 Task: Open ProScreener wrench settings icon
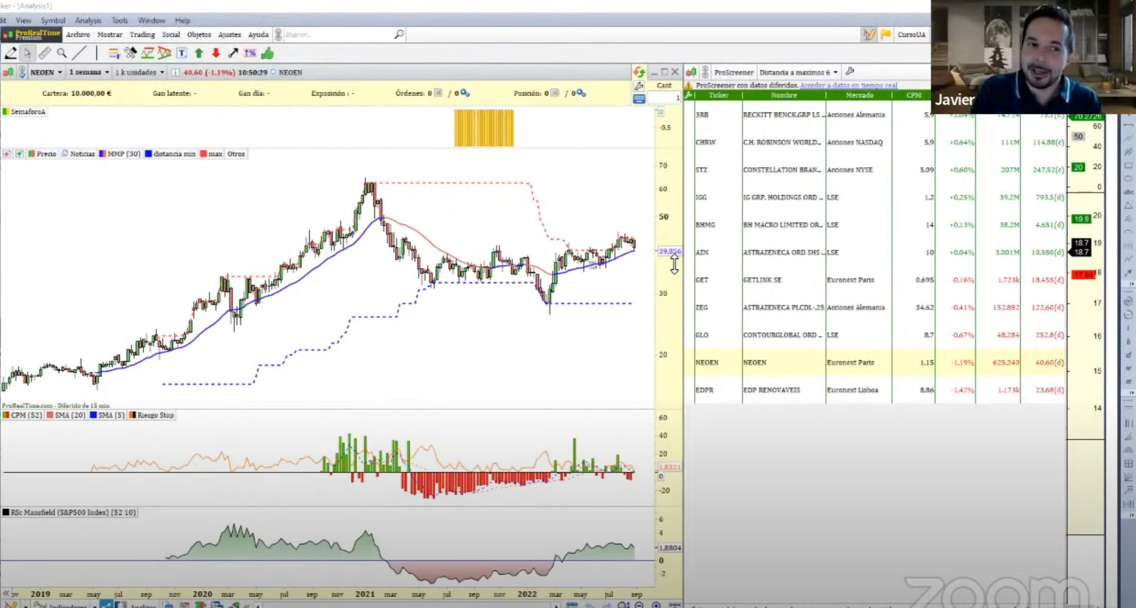pyautogui.click(x=850, y=72)
